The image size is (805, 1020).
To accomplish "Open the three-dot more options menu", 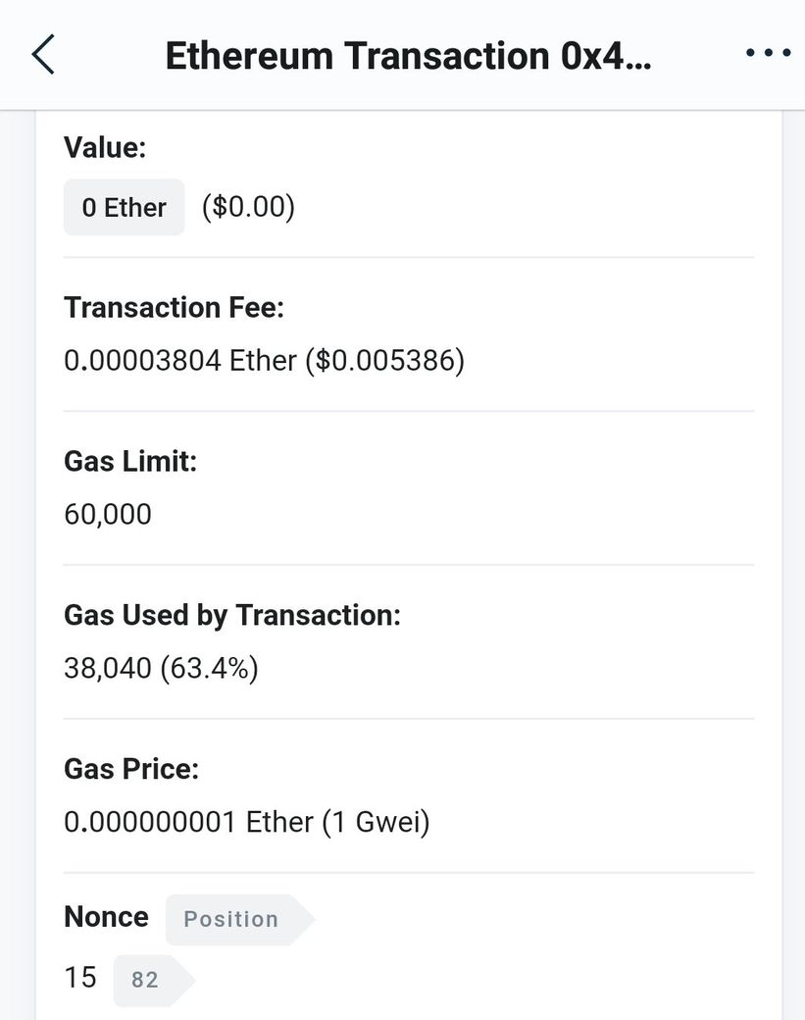I will coord(768,55).
